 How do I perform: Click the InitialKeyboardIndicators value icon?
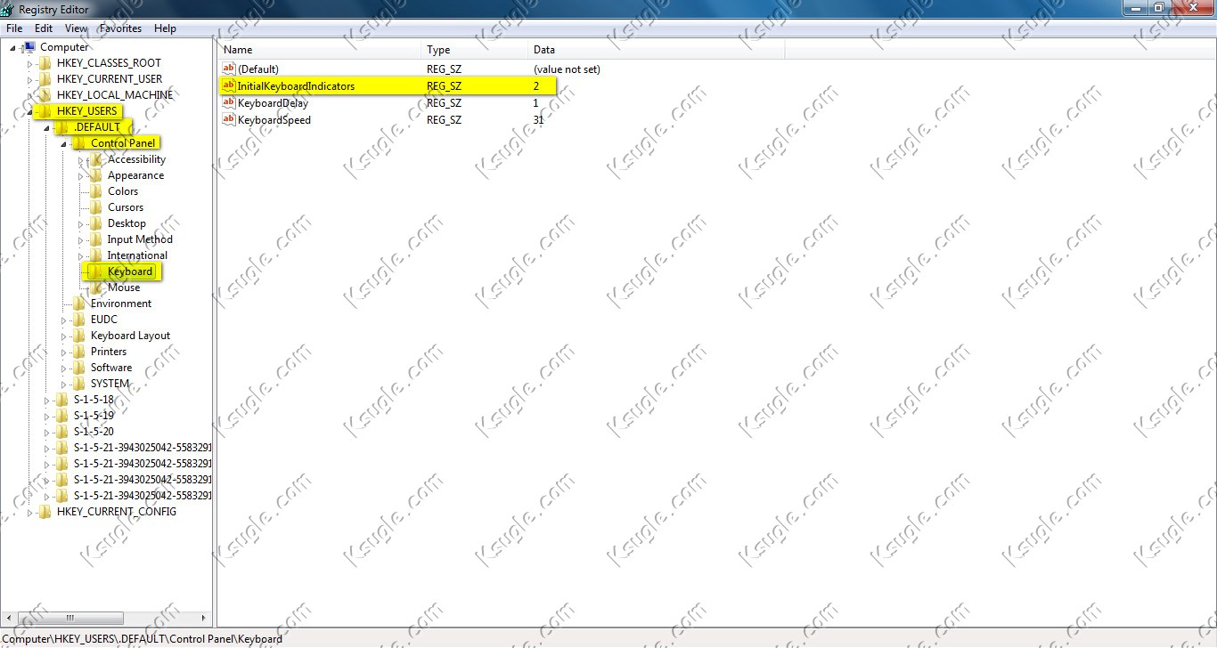click(x=229, y=85)
